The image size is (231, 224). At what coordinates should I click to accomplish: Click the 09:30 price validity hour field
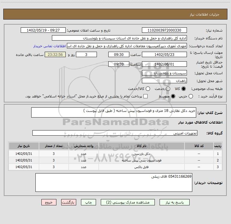(119, 64)
